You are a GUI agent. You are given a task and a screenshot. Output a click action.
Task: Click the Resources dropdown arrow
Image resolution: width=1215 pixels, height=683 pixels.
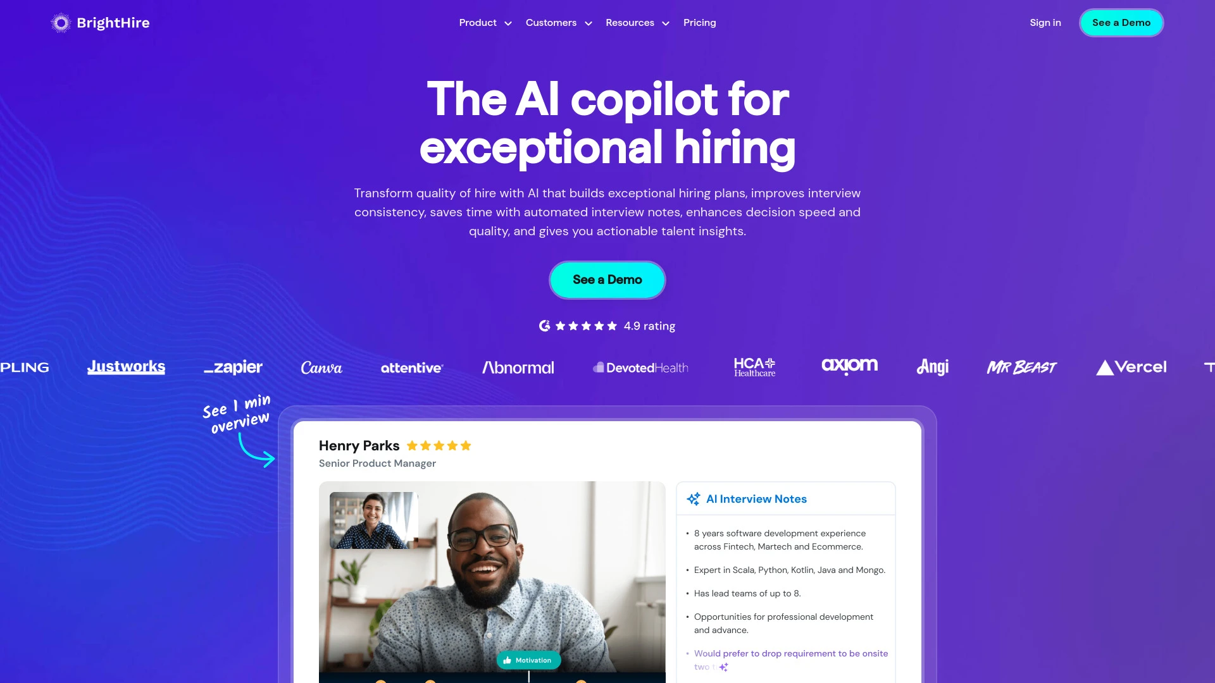[665, 23]
